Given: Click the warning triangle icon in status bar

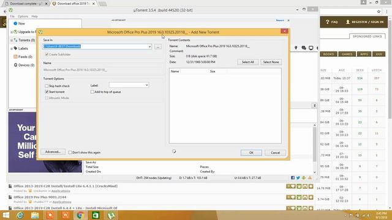Looking at the screenshot, I should (x=310, y=178).
